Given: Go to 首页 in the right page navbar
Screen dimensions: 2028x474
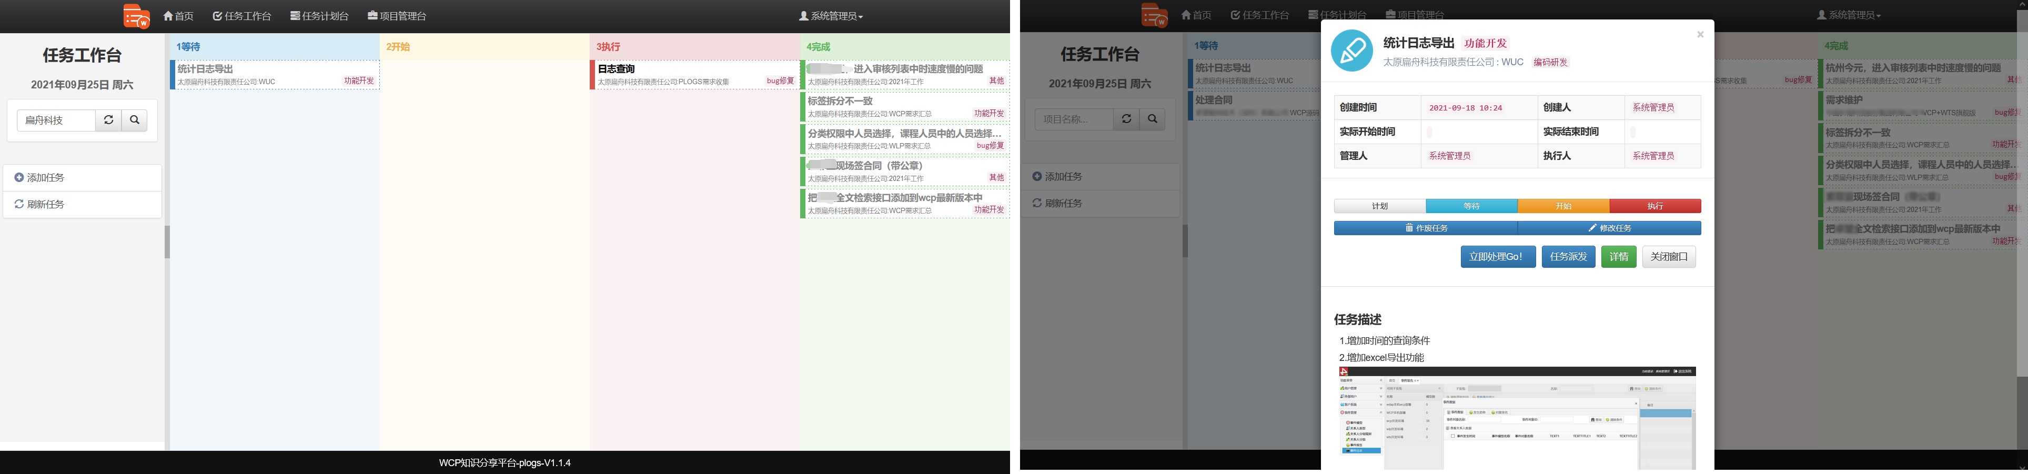Looking at the screenshot, I should click(x=1197, y=15).
